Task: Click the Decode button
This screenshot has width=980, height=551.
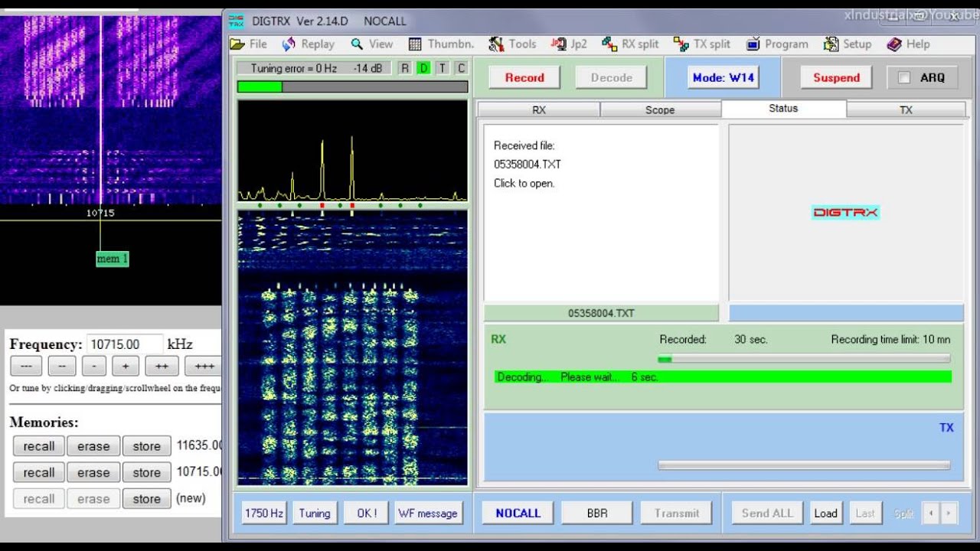Action: tap(612, 77)
